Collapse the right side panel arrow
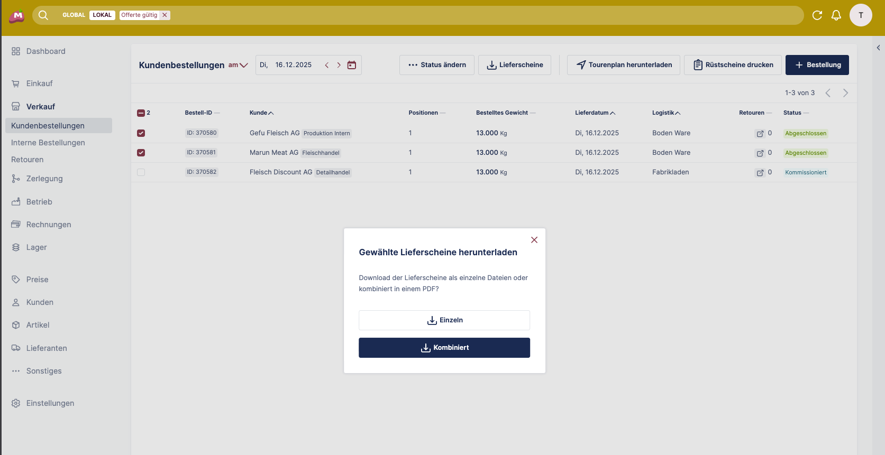 pos(878,48)
